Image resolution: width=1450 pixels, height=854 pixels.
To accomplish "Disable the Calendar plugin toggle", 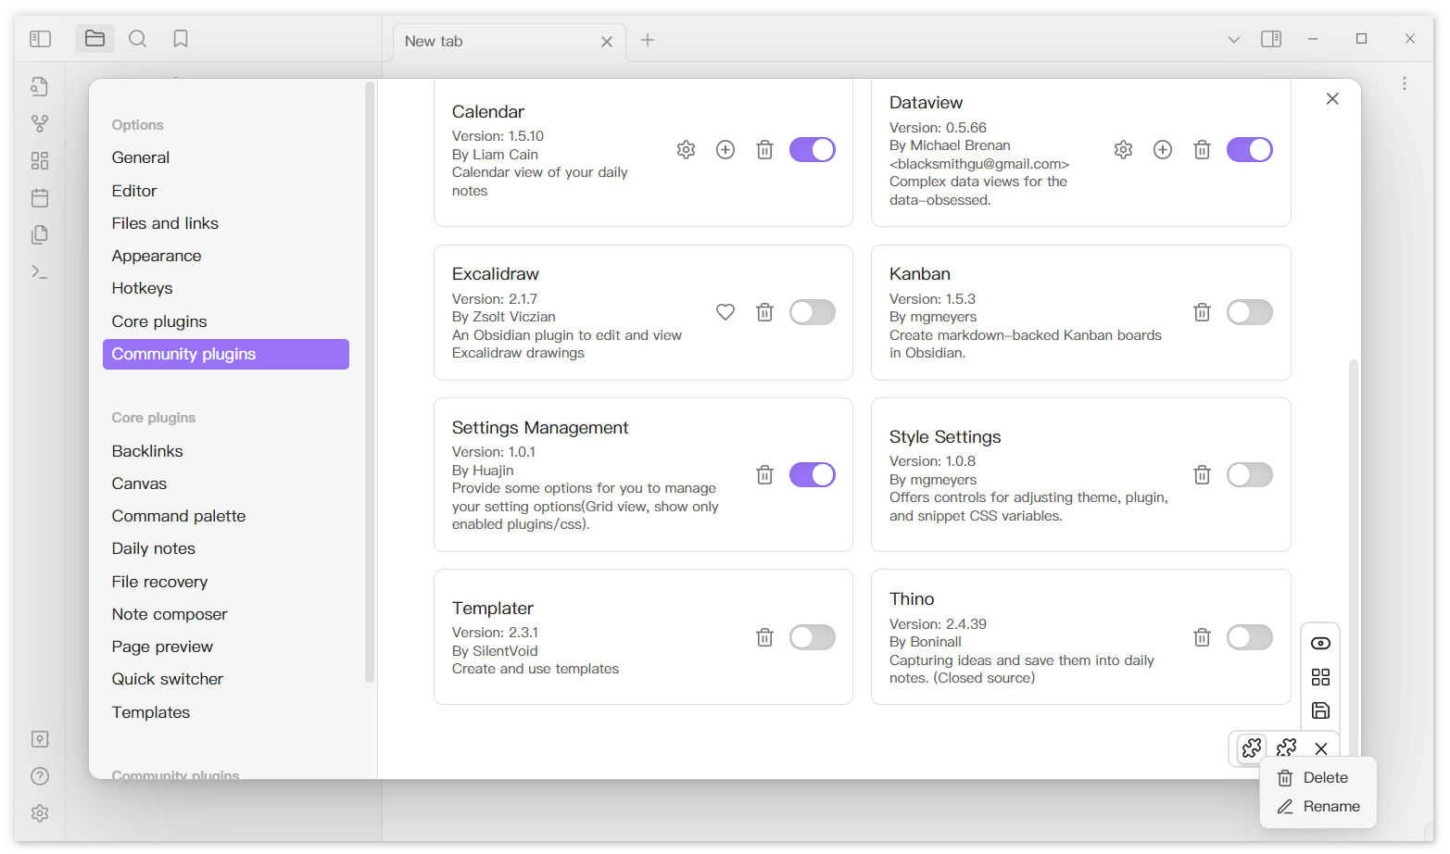I will [813, 150].
